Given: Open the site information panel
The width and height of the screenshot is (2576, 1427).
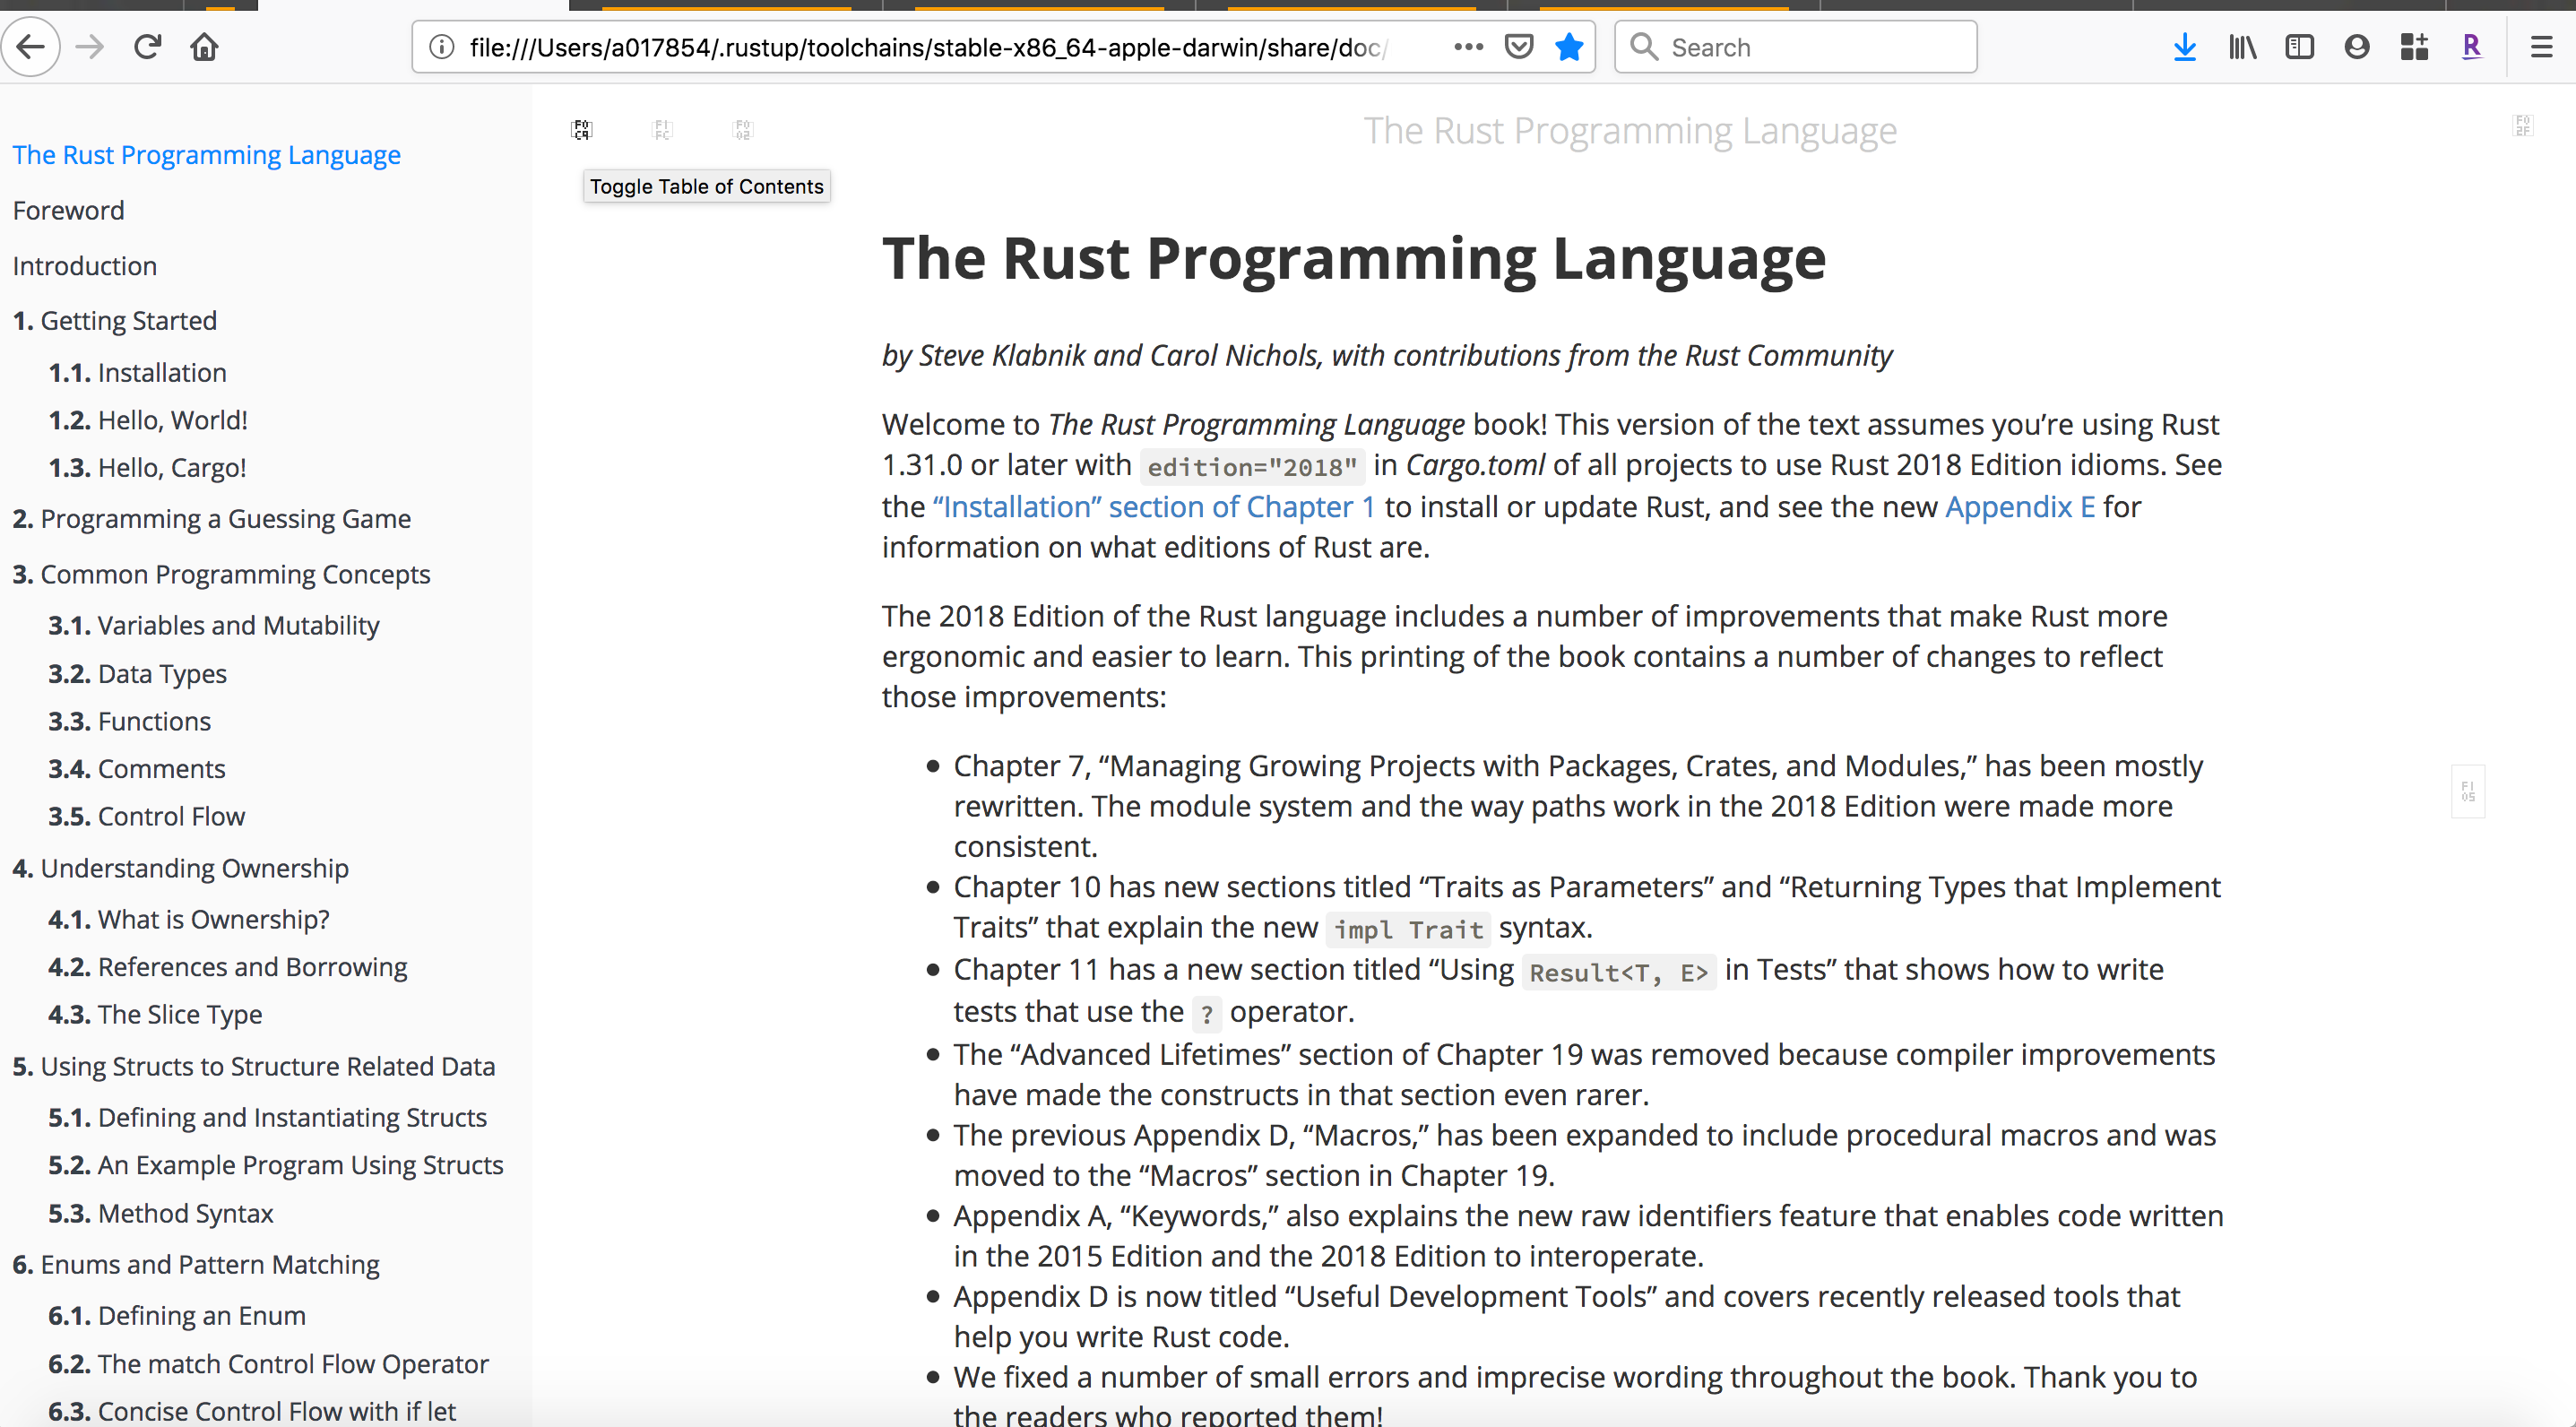Looking at the screenshot, I should (440, 46).
